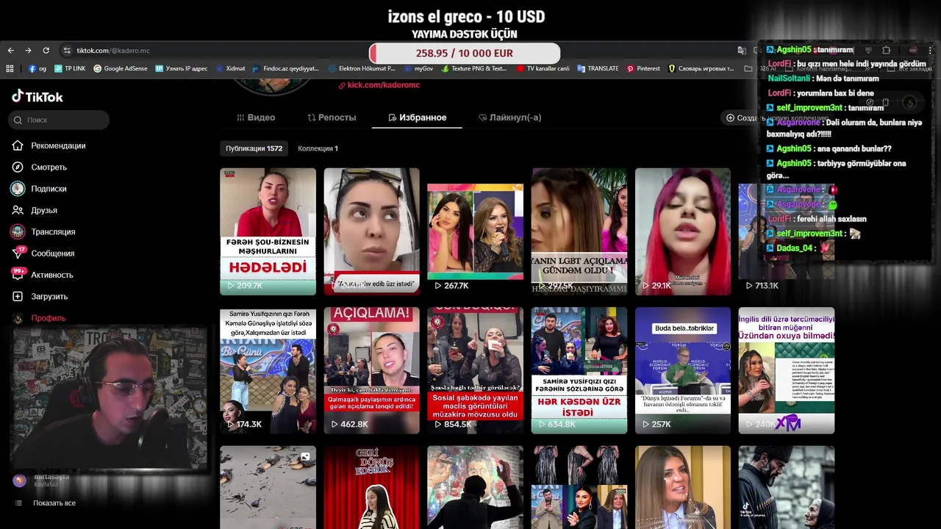Switch to the Репосты tab
The width and height of the screenshot is (941, 529).
tap(332, 118)
